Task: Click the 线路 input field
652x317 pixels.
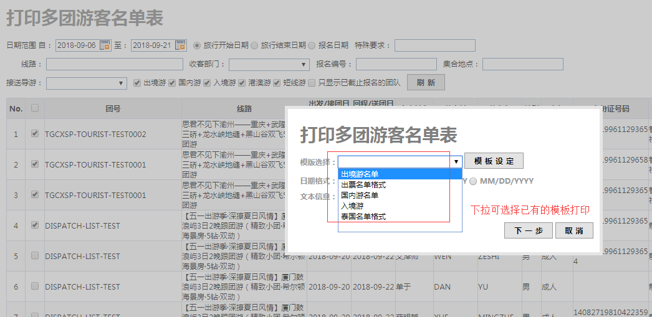Action: [x=114, y=64]
